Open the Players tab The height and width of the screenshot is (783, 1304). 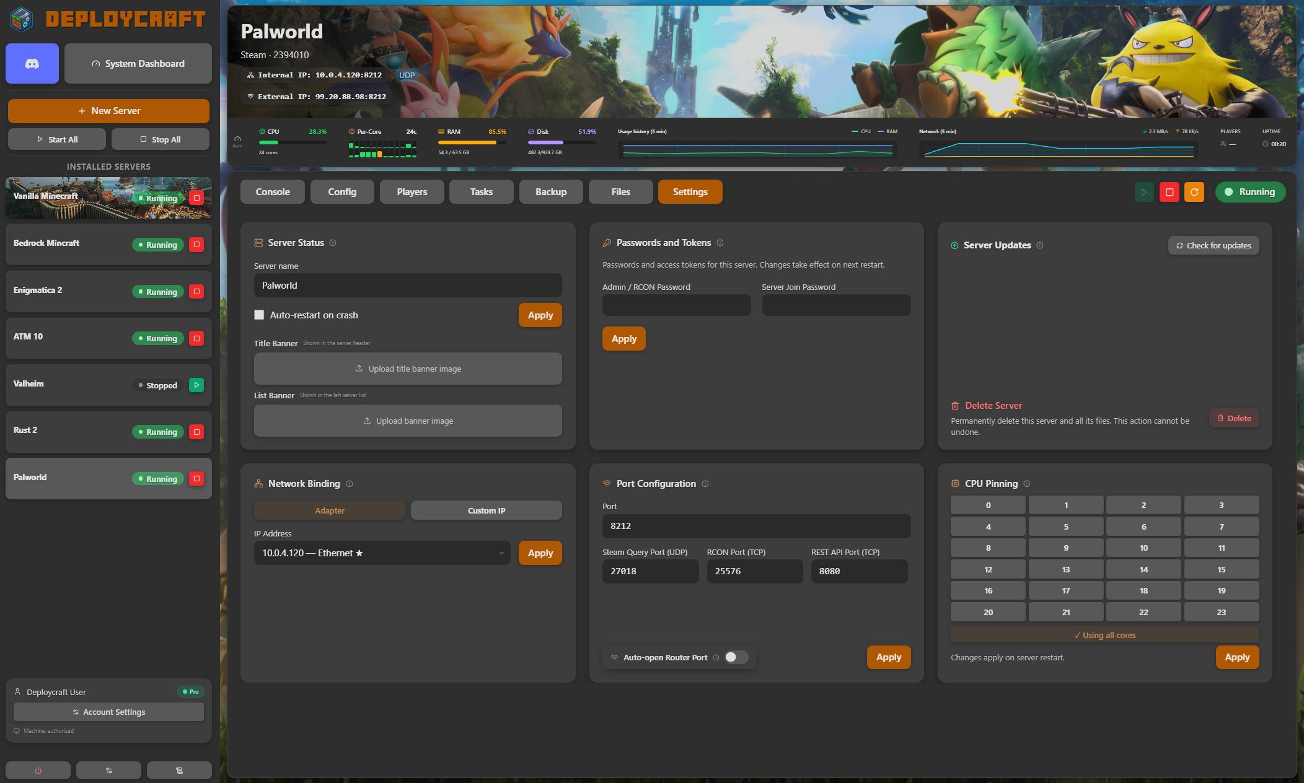click(x=412, y=192)
